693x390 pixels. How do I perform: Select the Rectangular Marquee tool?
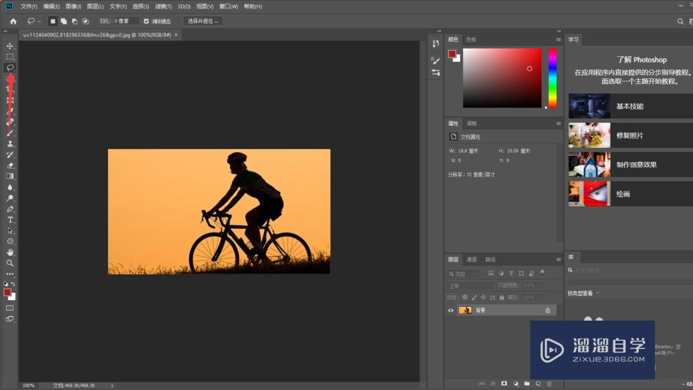pyautogui.click(x=10, y=57)
